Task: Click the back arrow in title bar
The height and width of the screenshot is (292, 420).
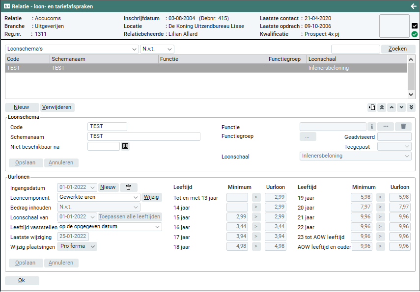Action: (413, 6)
